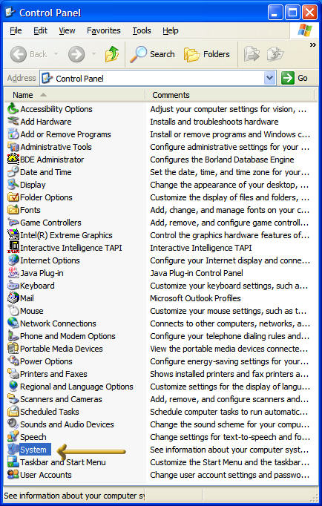This screenshot has width=322, height=506.
Task: Click the Power Options icon
Action: click(x=13, y=361)
